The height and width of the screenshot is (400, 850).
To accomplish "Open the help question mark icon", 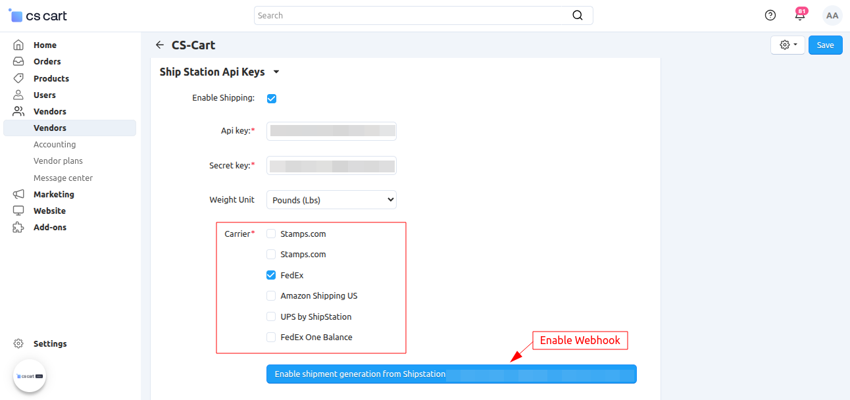I will (770, 16).
